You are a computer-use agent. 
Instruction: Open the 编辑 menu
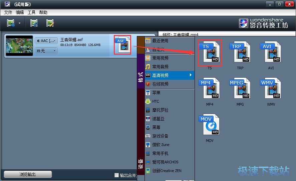(20, 12)
